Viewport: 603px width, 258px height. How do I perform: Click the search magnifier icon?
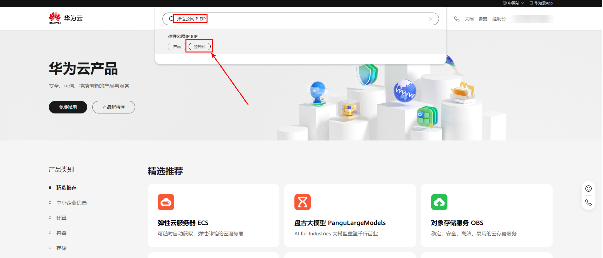click(x=171, y=19)
